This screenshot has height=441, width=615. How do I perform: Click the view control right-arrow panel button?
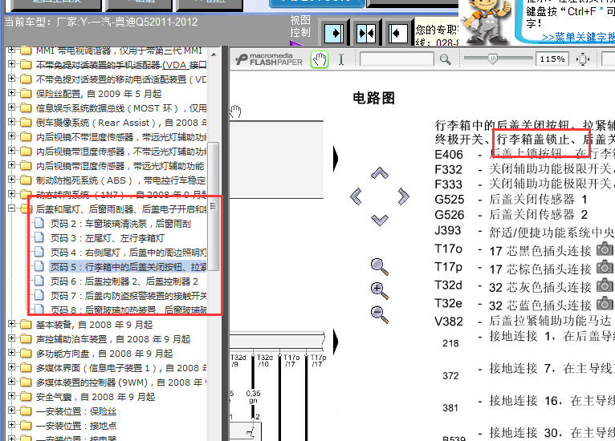tap(334, 34)
